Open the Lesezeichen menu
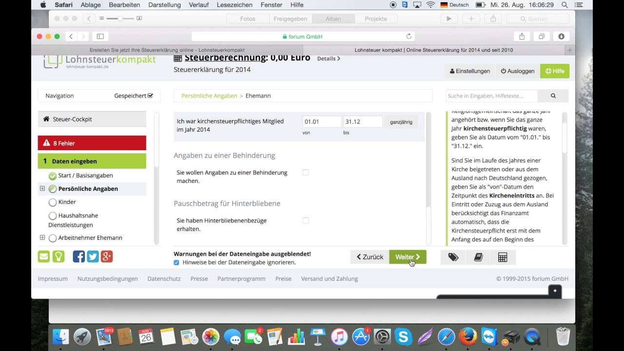This screenshot has width=624, height=351. coord(234,5)
